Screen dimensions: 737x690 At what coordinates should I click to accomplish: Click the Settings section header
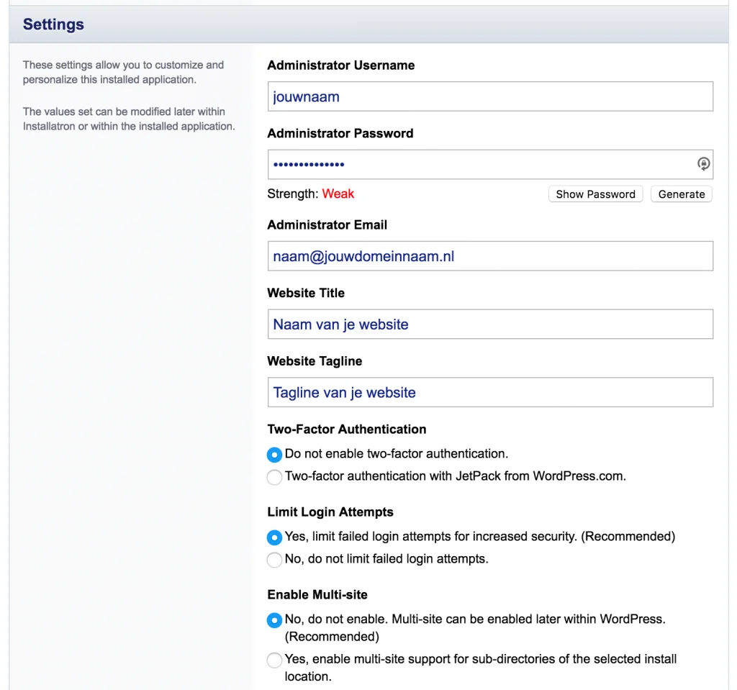pyautogui.click(x=53, y=24)
